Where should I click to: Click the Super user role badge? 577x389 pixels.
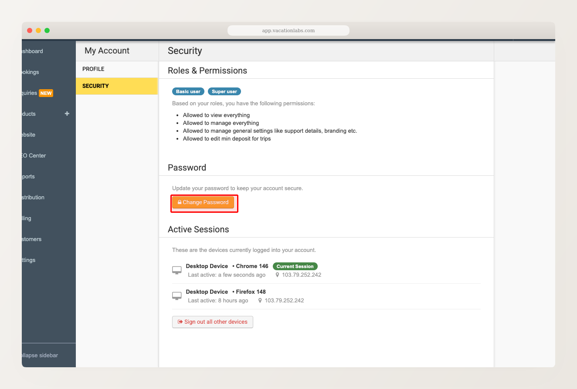pyautogui.click(x=224, y=91)
